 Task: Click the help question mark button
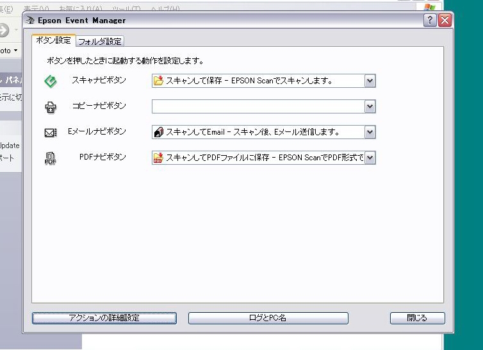point(430,21)
